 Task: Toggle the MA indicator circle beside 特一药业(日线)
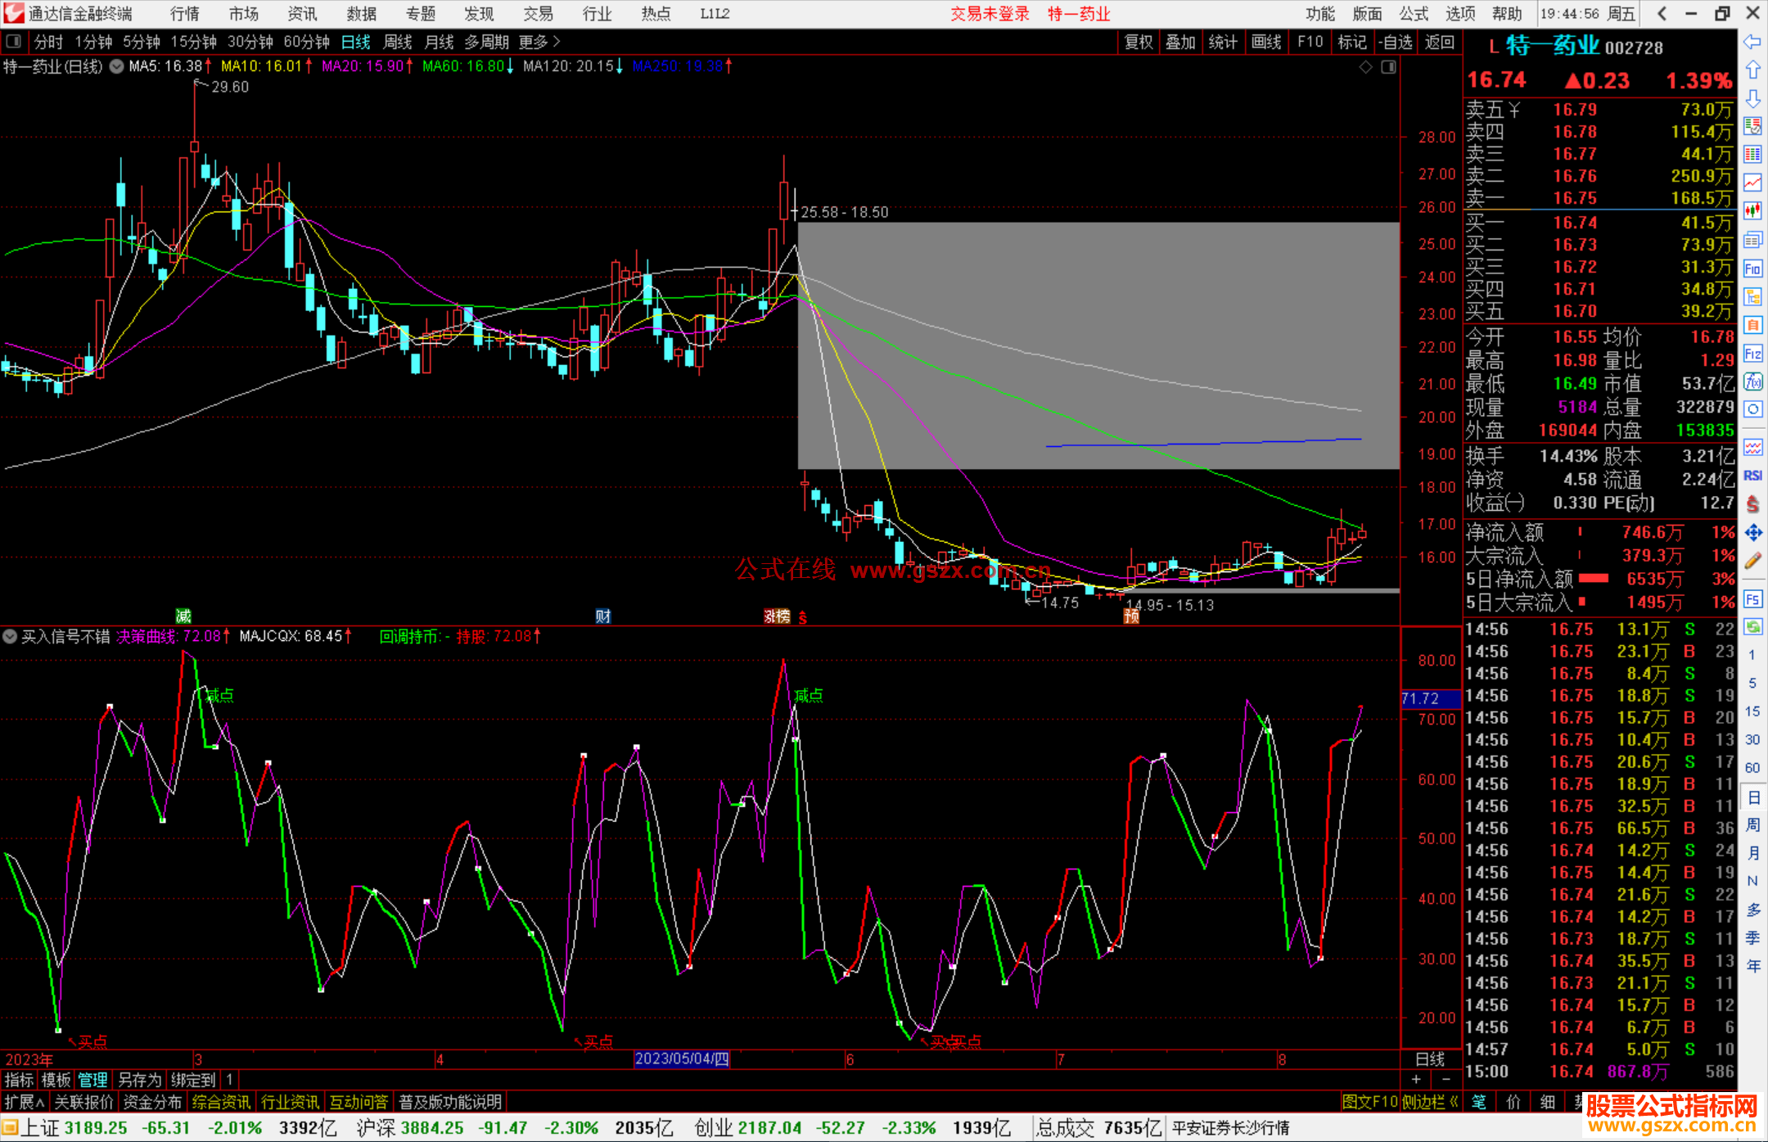116,66
